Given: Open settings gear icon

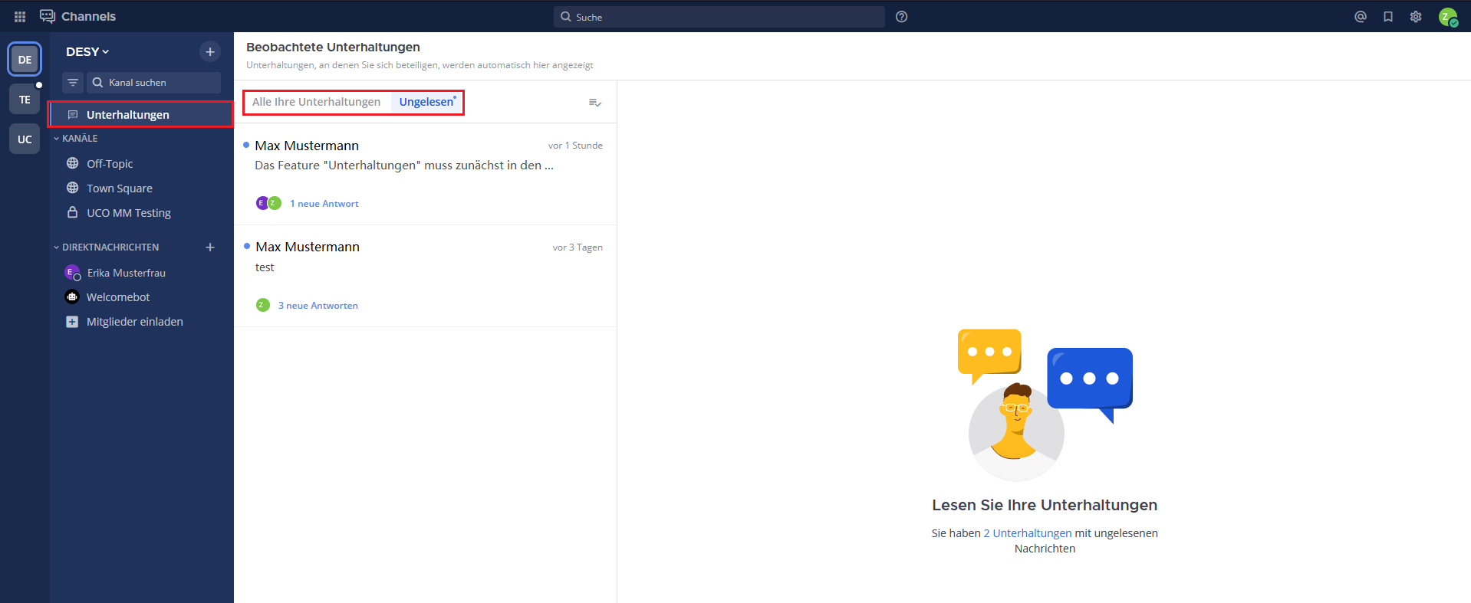Looking at the screenshot, I should 1415,17.
